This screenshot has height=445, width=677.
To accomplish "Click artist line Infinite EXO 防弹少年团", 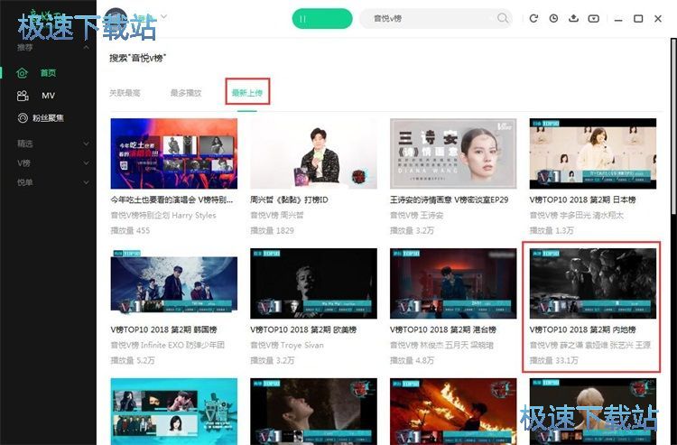I will [x=168, y=346].
